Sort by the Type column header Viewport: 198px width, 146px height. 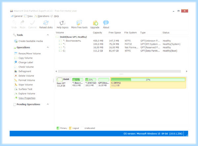point(143,33)
